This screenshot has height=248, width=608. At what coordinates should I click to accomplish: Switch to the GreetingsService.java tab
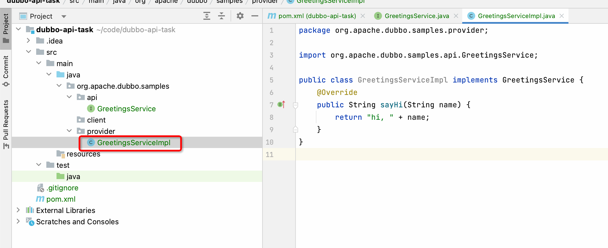[416, 16]
